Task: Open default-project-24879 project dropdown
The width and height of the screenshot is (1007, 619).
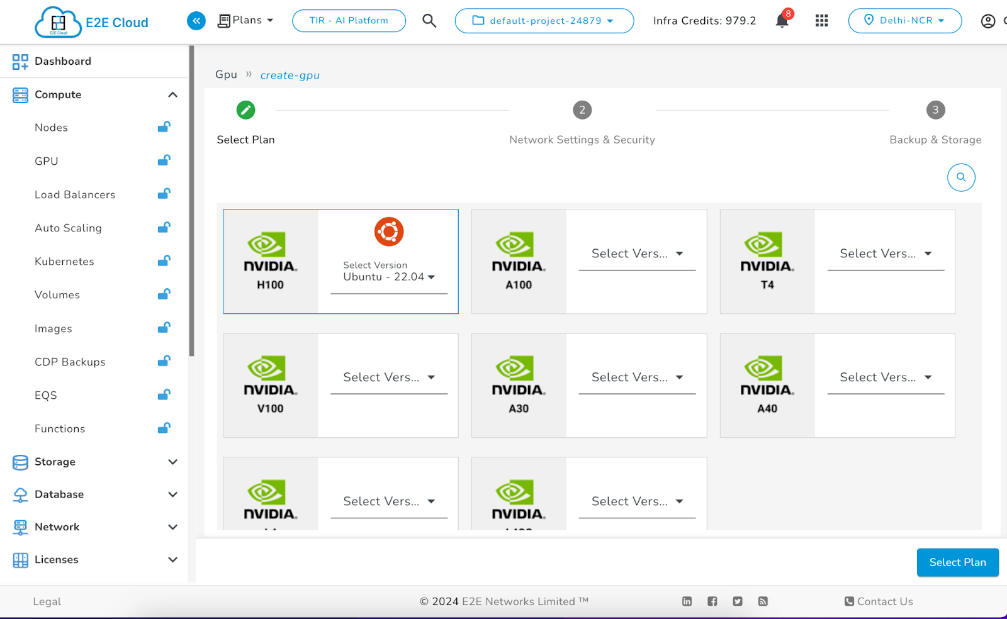Action: click(x=544, y=21)
